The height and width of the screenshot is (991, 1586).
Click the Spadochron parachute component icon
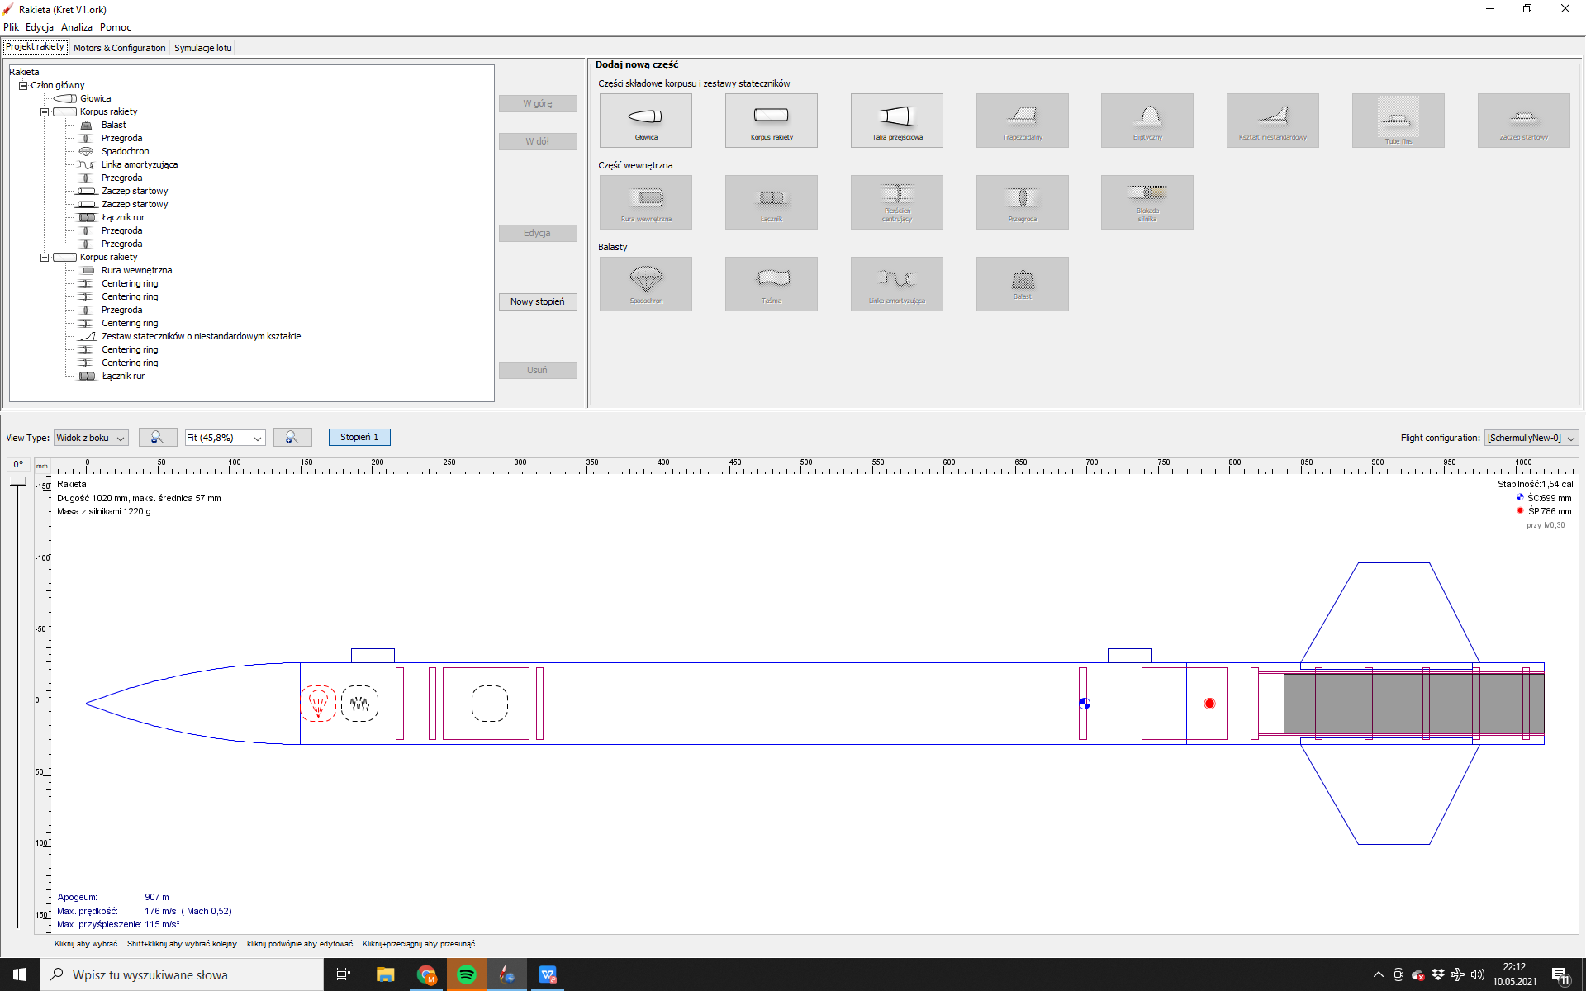coord(646,284)
